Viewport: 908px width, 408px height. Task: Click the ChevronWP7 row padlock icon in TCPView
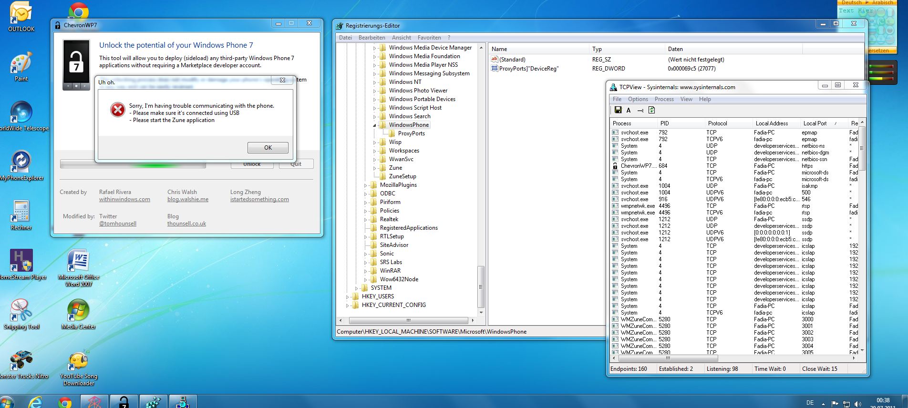(x=615, y=166)
